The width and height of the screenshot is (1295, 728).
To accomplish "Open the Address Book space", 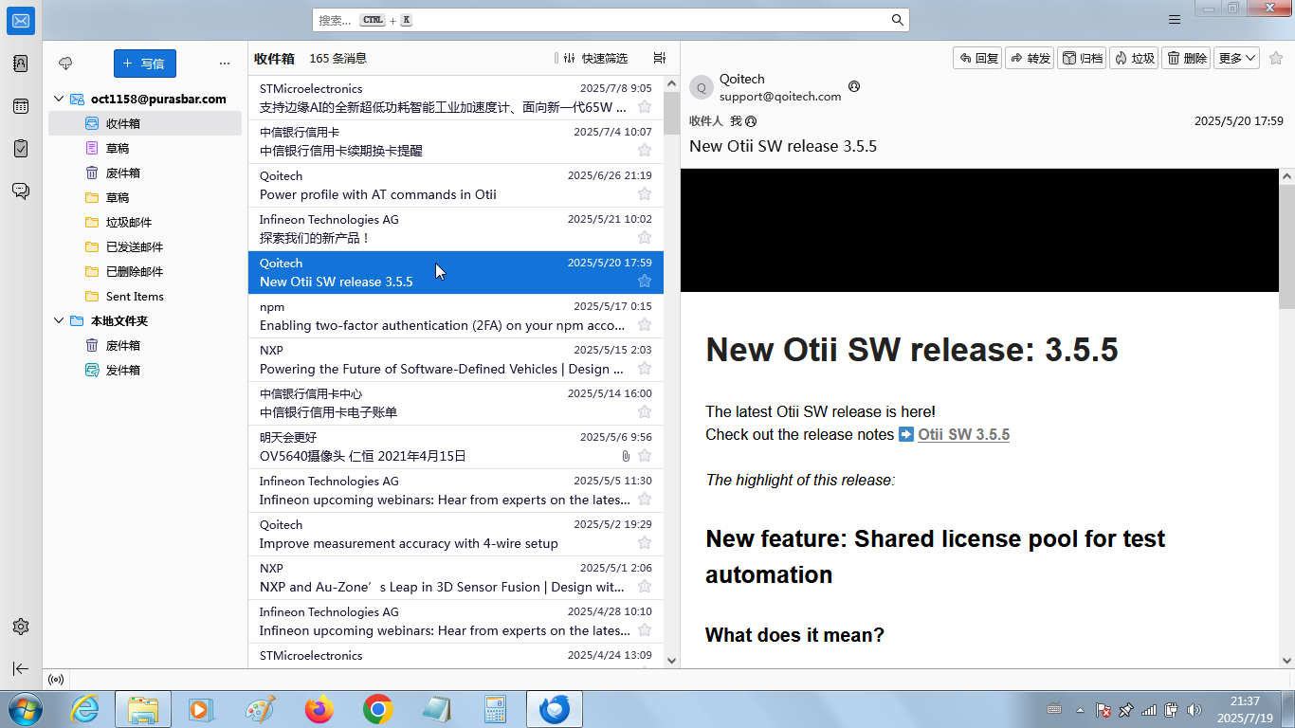I will coord(21,64).
